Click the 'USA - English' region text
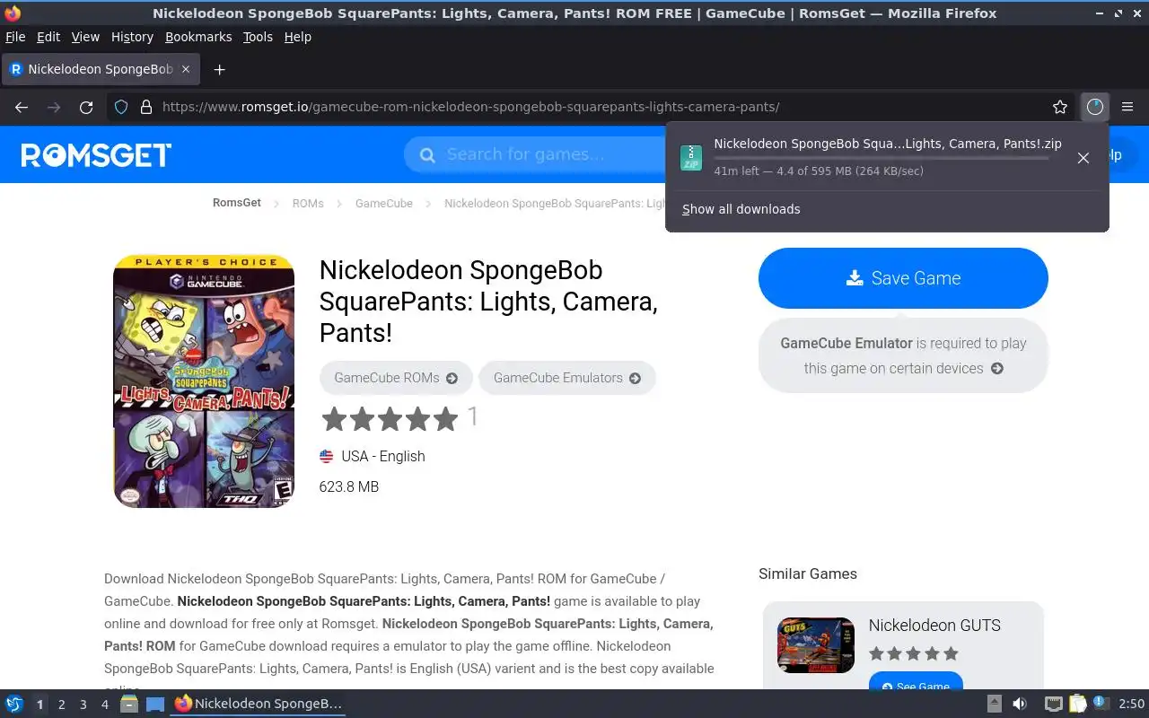 (383, 456)
